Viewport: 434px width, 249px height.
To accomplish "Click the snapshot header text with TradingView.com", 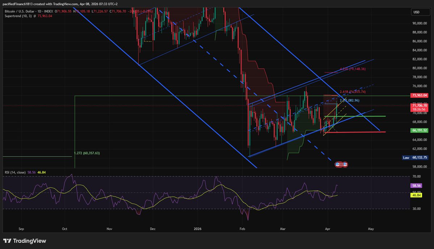I will pos(60,4).
